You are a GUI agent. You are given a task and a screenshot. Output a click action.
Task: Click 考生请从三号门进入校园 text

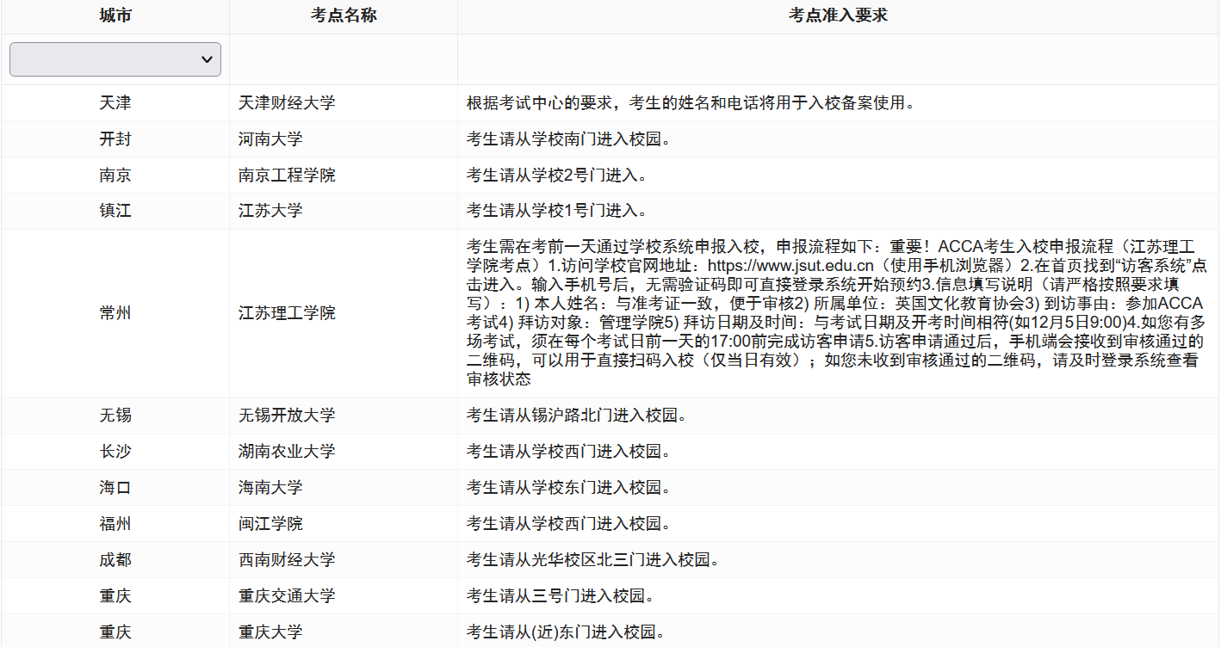click(561, 597)
